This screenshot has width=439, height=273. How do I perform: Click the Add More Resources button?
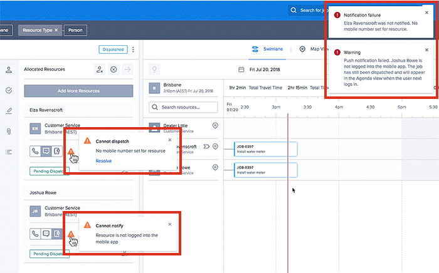(x=78, y=91)
